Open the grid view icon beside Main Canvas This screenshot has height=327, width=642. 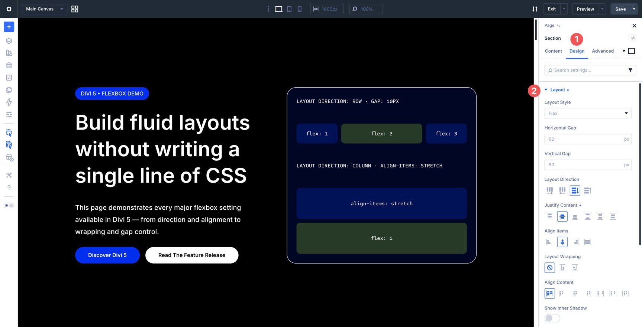coord(75,9)
